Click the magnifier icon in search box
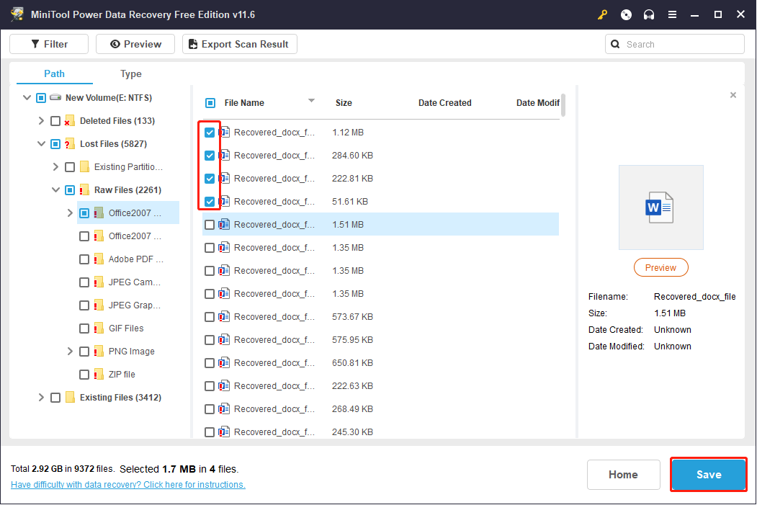Image resolution: width=757 pixels, height=505 pixels. pyautogui.click(x=615, y=44)
